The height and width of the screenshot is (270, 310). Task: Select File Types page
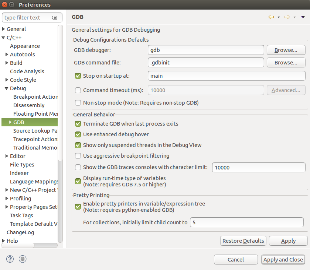(x=22, y=165)
